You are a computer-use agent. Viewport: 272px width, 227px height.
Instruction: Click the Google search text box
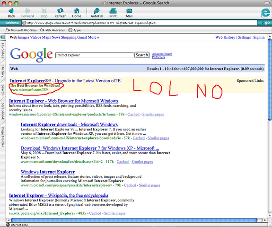point(94,55)
